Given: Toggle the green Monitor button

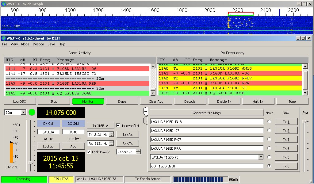Looking at the screenshot, I should [x=88, y=102].
